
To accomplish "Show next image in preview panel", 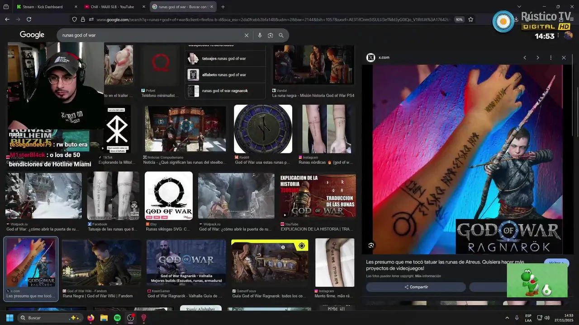I will [x=538, y=58].
